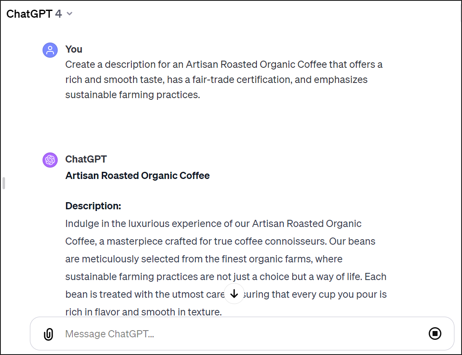This screenshot has height=355, width=462.
Task: Attach a file with the paperclip icon
Action: [x=48, y=334]
